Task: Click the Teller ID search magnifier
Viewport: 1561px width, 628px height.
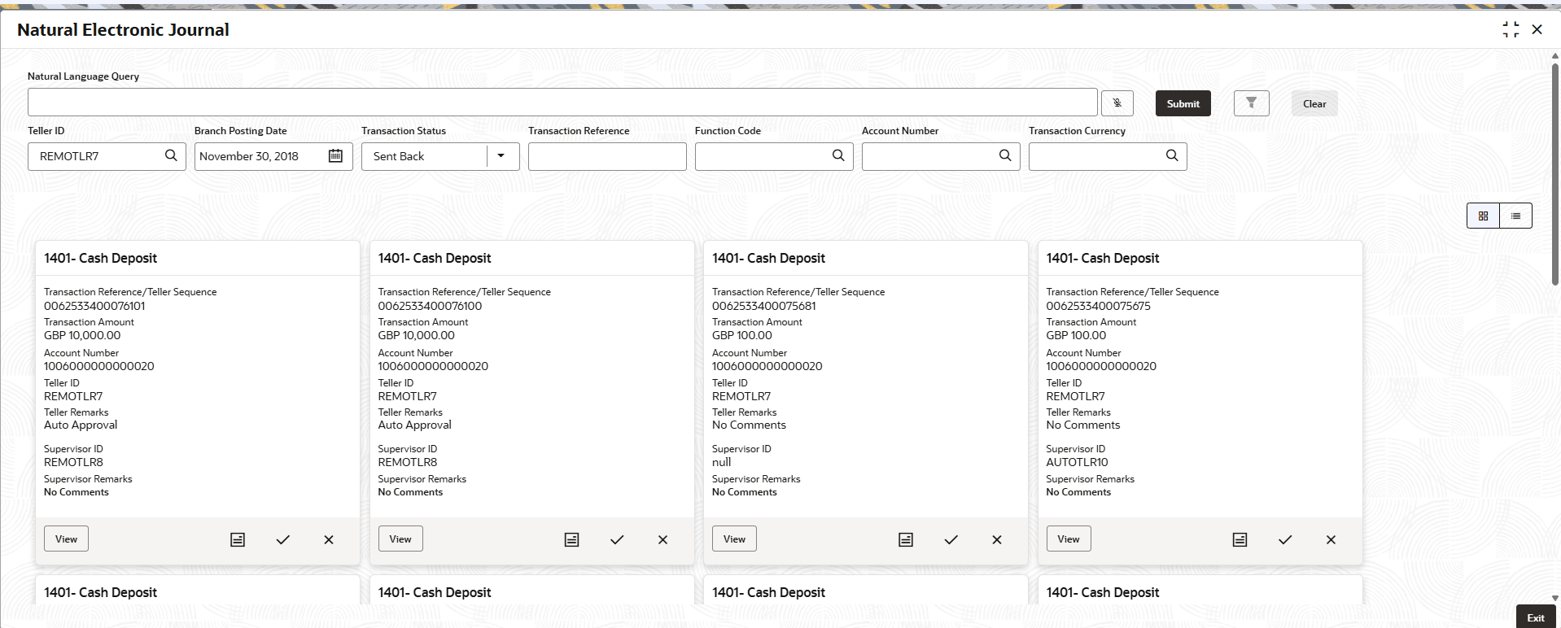Action: pos(171,155)
